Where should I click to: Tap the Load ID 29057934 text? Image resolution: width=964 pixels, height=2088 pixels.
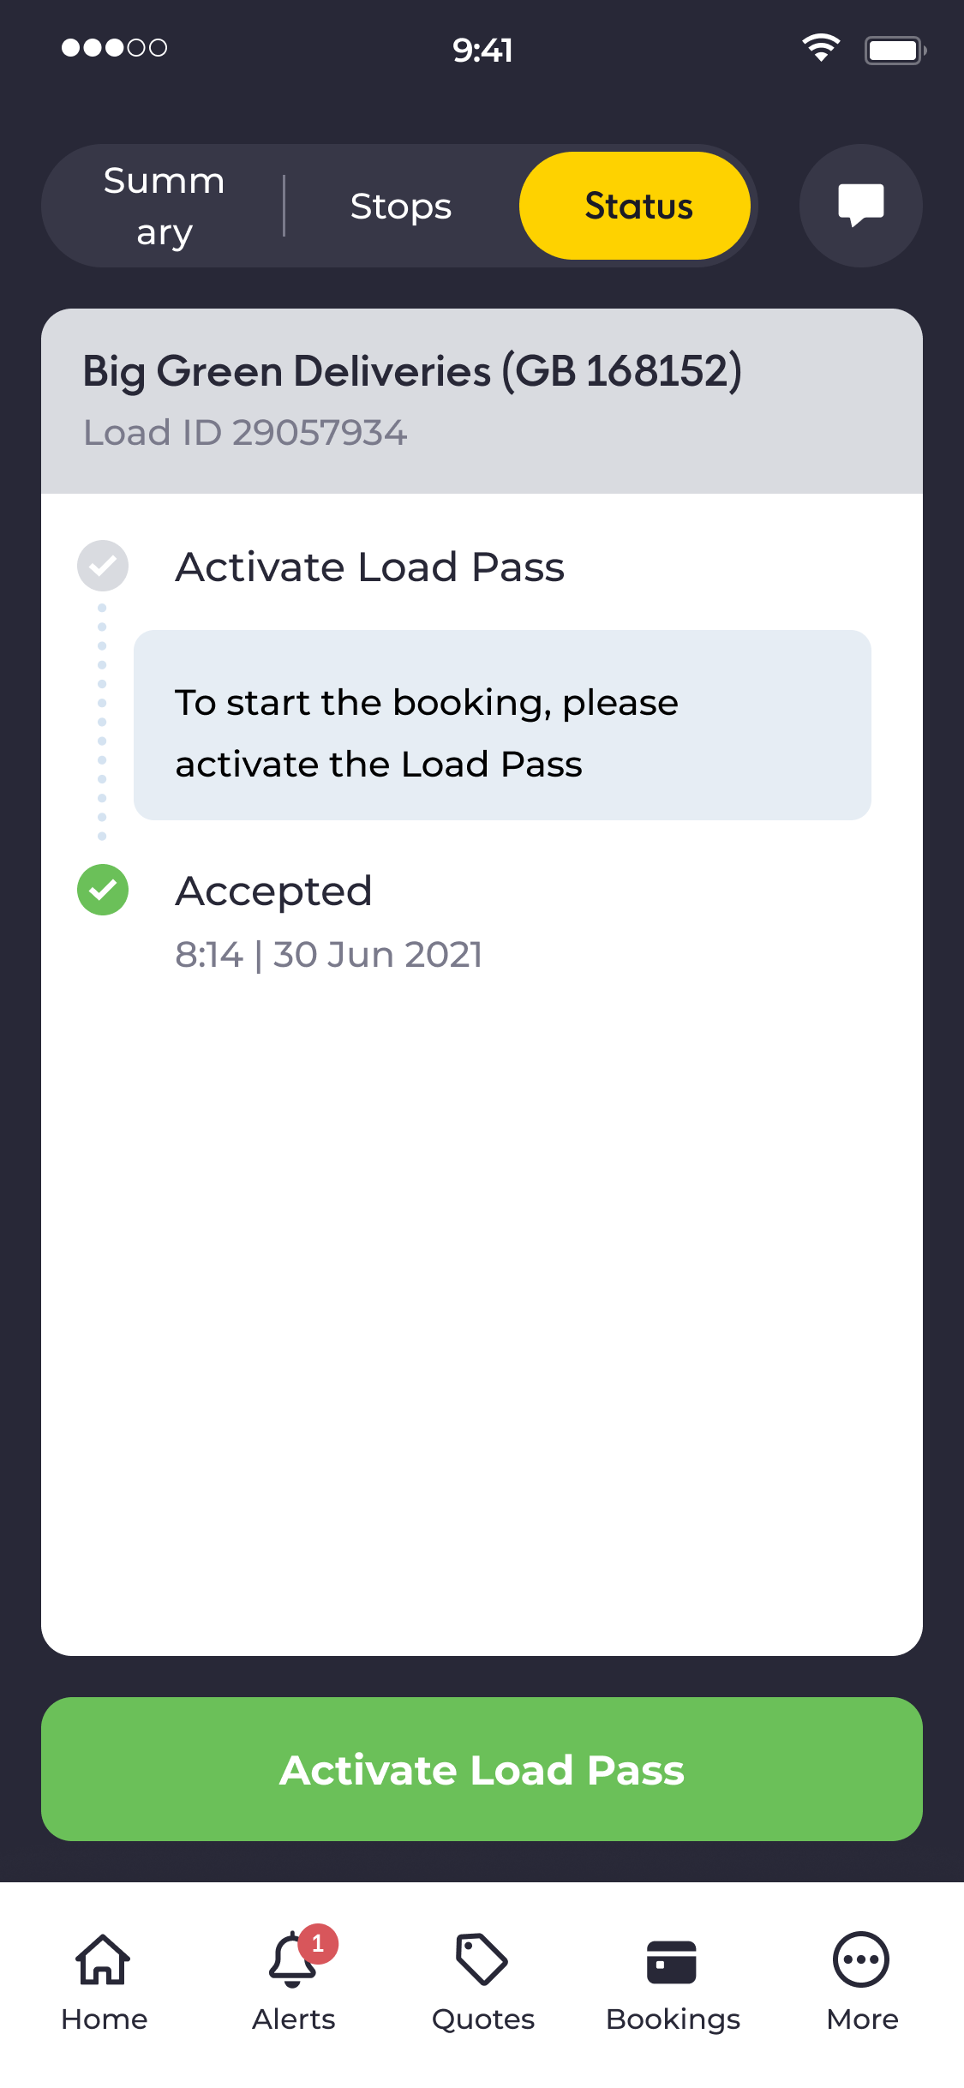point(245,433)
